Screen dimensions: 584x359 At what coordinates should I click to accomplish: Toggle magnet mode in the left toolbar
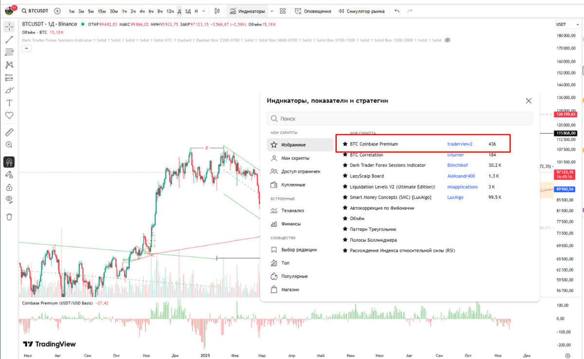coord(9,162)
